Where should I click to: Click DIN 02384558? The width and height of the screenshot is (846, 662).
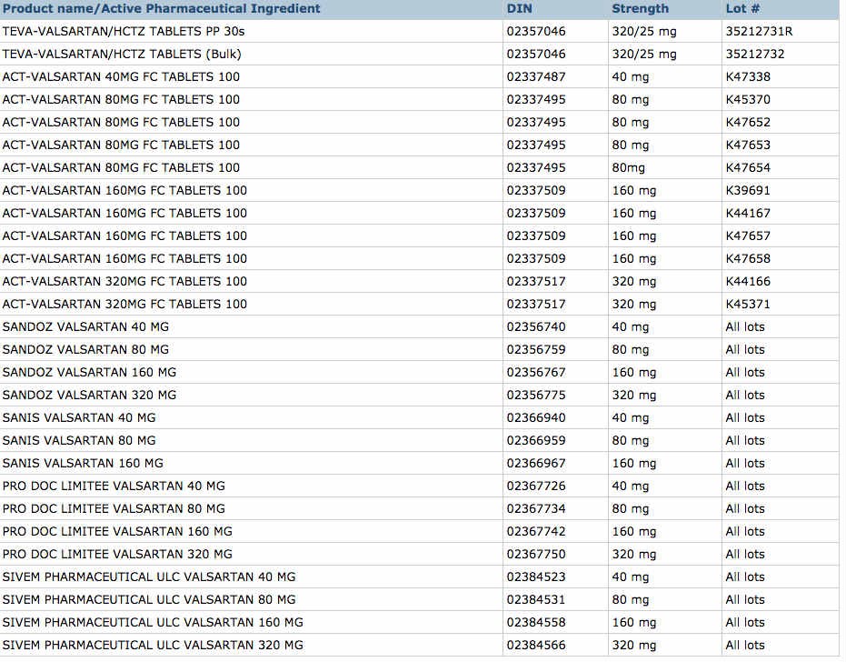click(536, 621)
